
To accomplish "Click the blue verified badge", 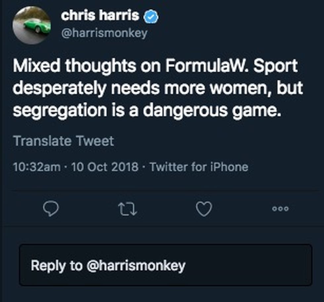I will pyautogui.click(x=151, y=16).
